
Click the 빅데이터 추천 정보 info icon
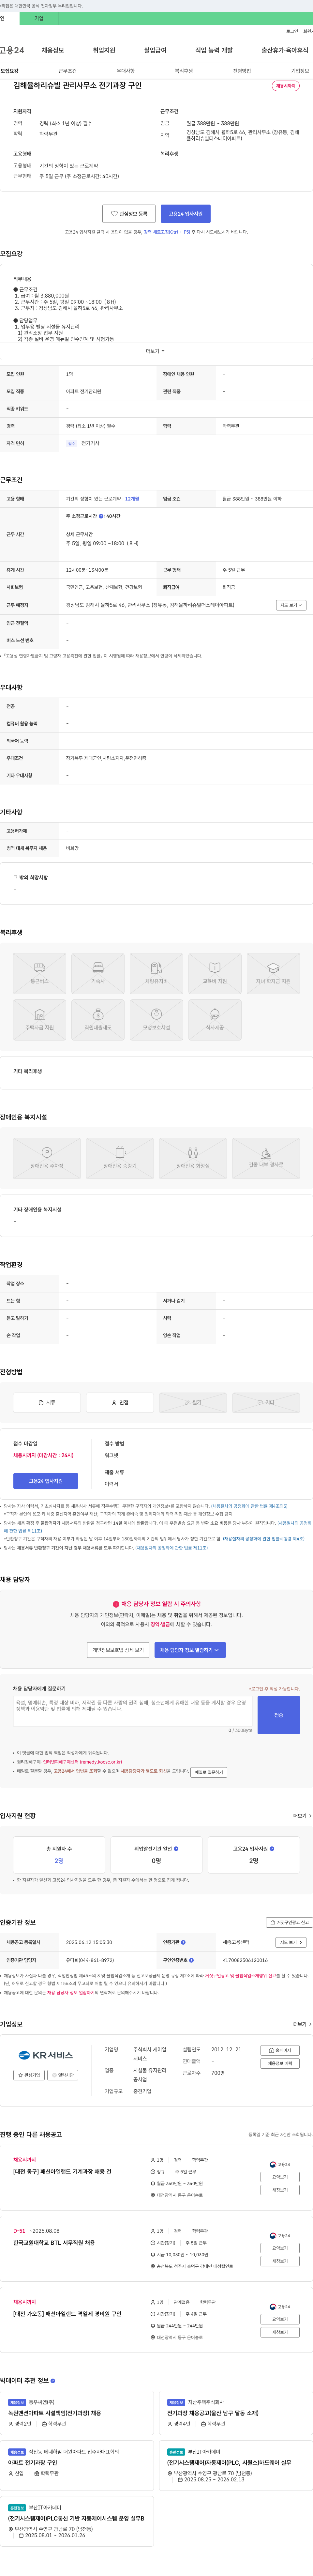pos(53,2381)
